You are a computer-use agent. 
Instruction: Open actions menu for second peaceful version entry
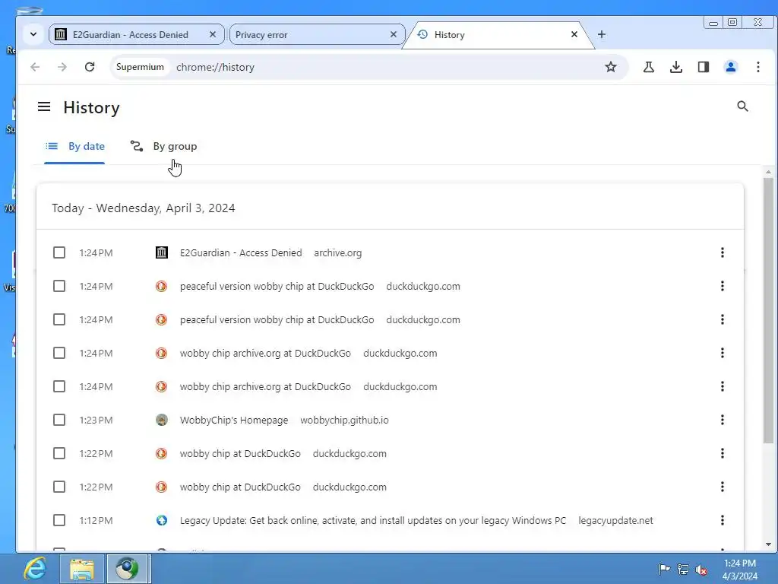(x=723, y=319)
